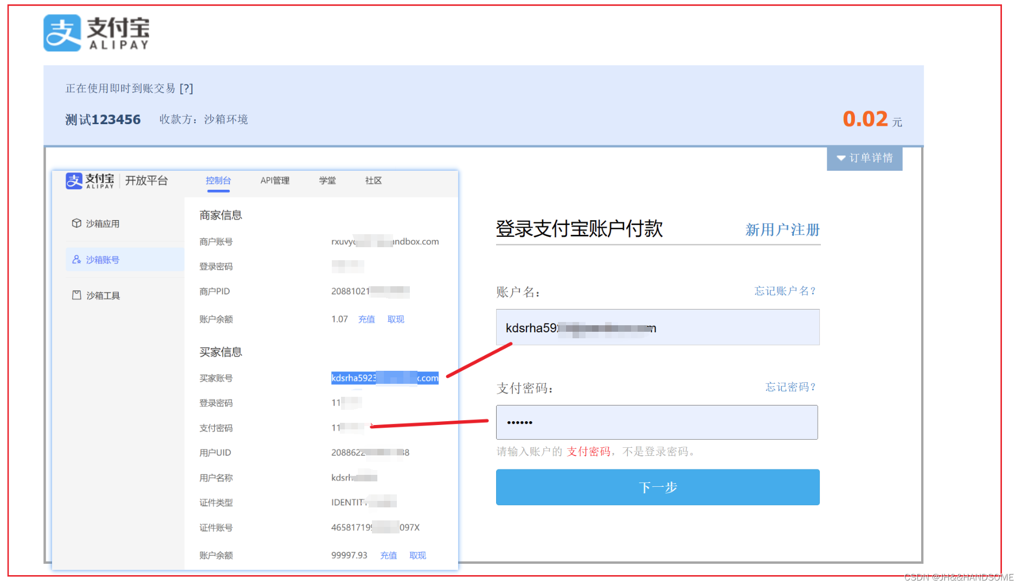Image resolution: width=1022 pixels, height=586 pixels.
Task: Click the 测试123456 order title
Action: click(x=103, y=119)
